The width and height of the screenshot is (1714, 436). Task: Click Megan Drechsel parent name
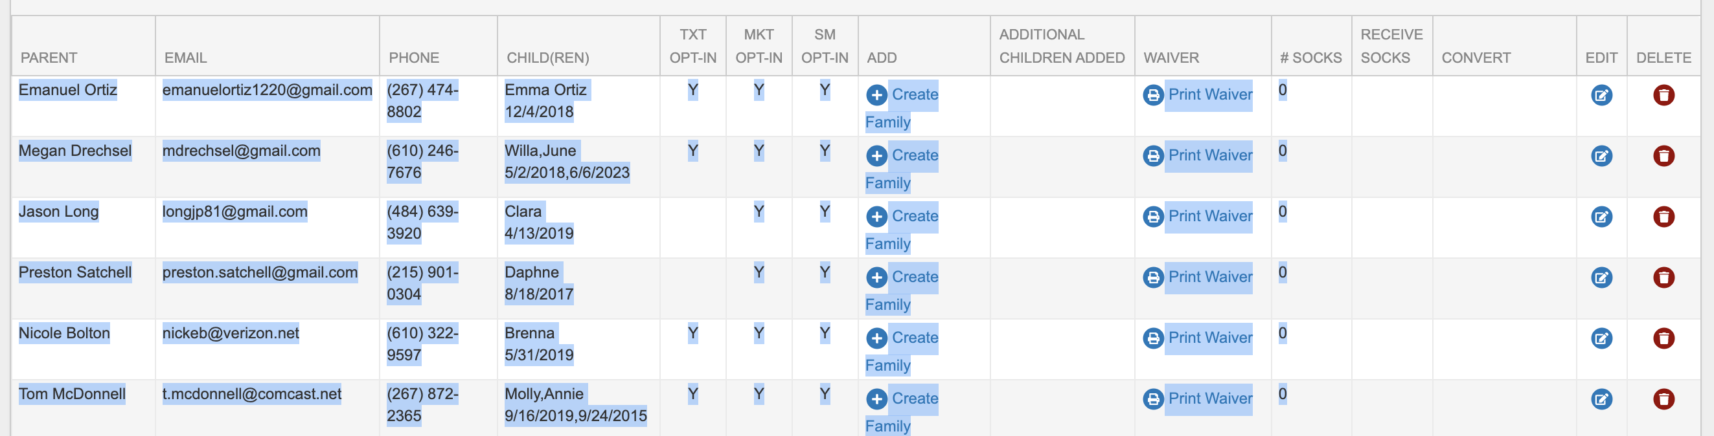point(75,151)
